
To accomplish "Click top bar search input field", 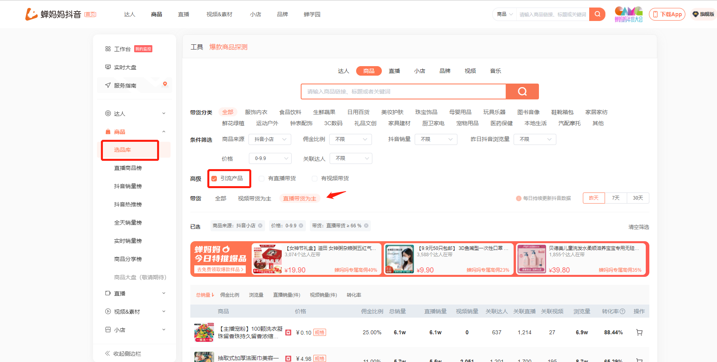I will point(552,14).
